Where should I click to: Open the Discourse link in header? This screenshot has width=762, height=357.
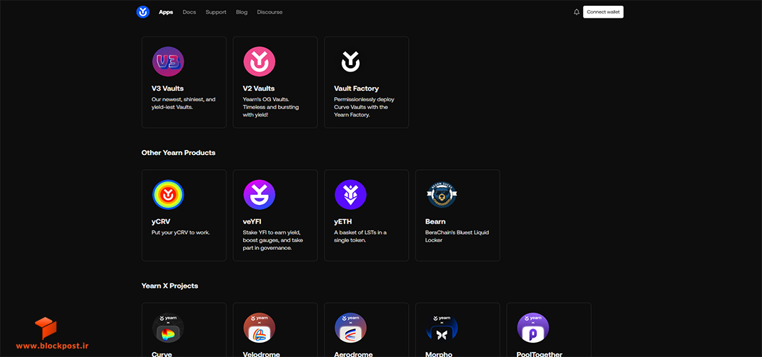pos(269,12)
